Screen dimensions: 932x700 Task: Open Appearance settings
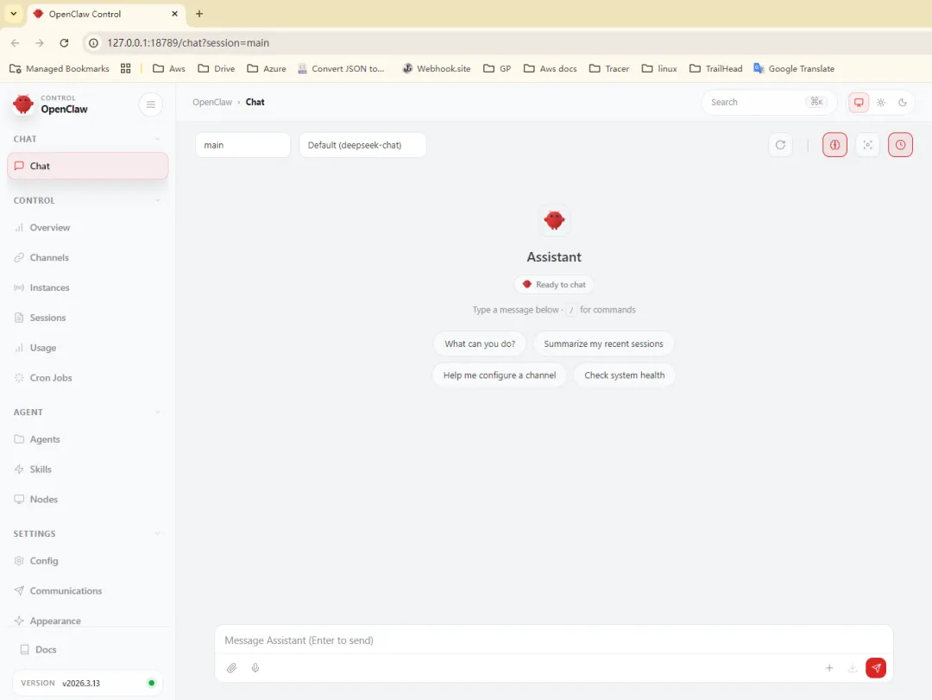(x=87, y=621)
